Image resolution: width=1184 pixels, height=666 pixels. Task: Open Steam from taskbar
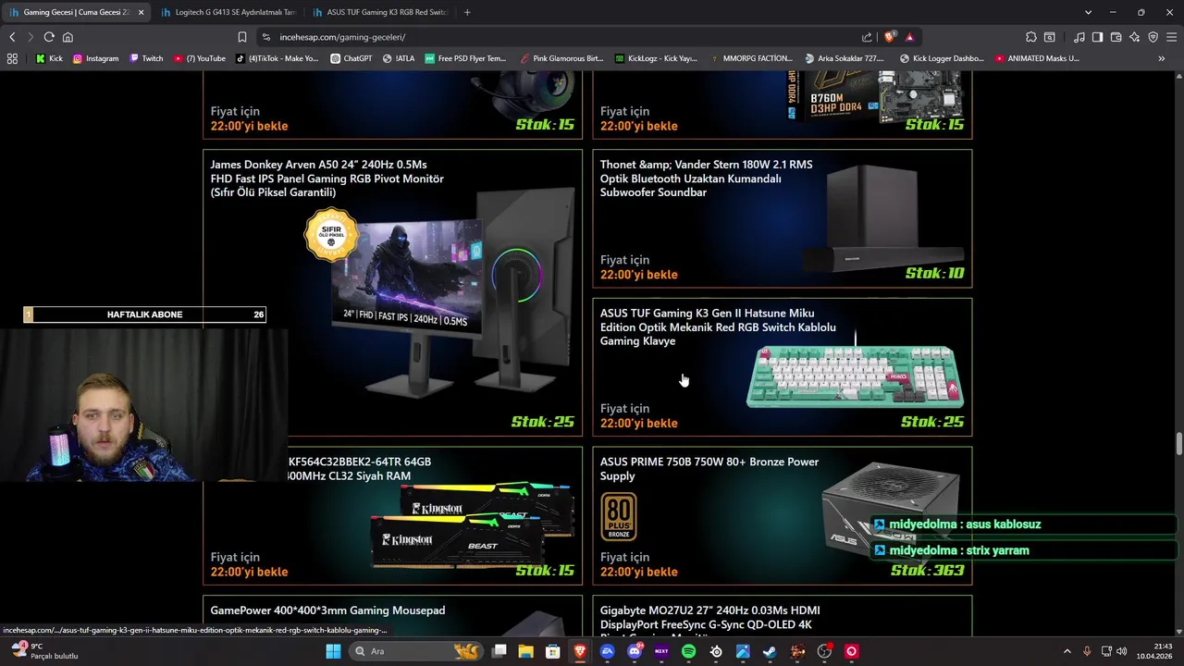tap(770, 651)
